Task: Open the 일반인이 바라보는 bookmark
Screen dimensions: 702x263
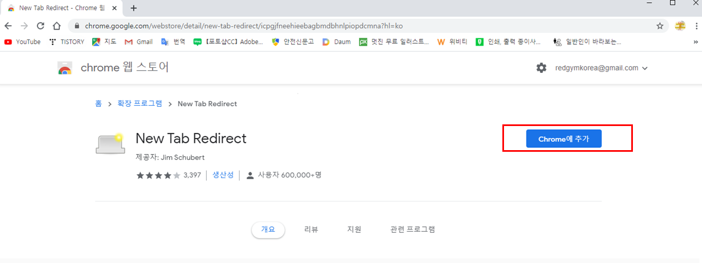Action: tap(587, 42)
